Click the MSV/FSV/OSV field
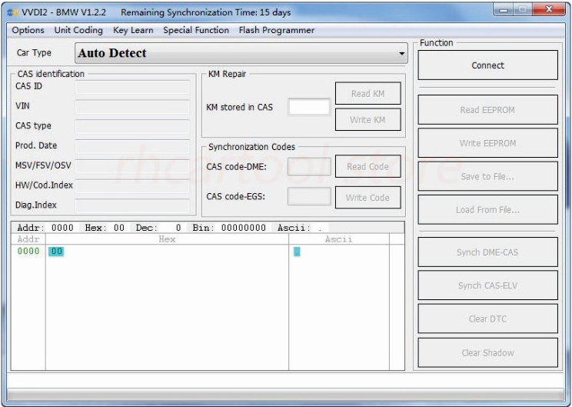Screen dimensions: 572x407 (x=132, y=165)
